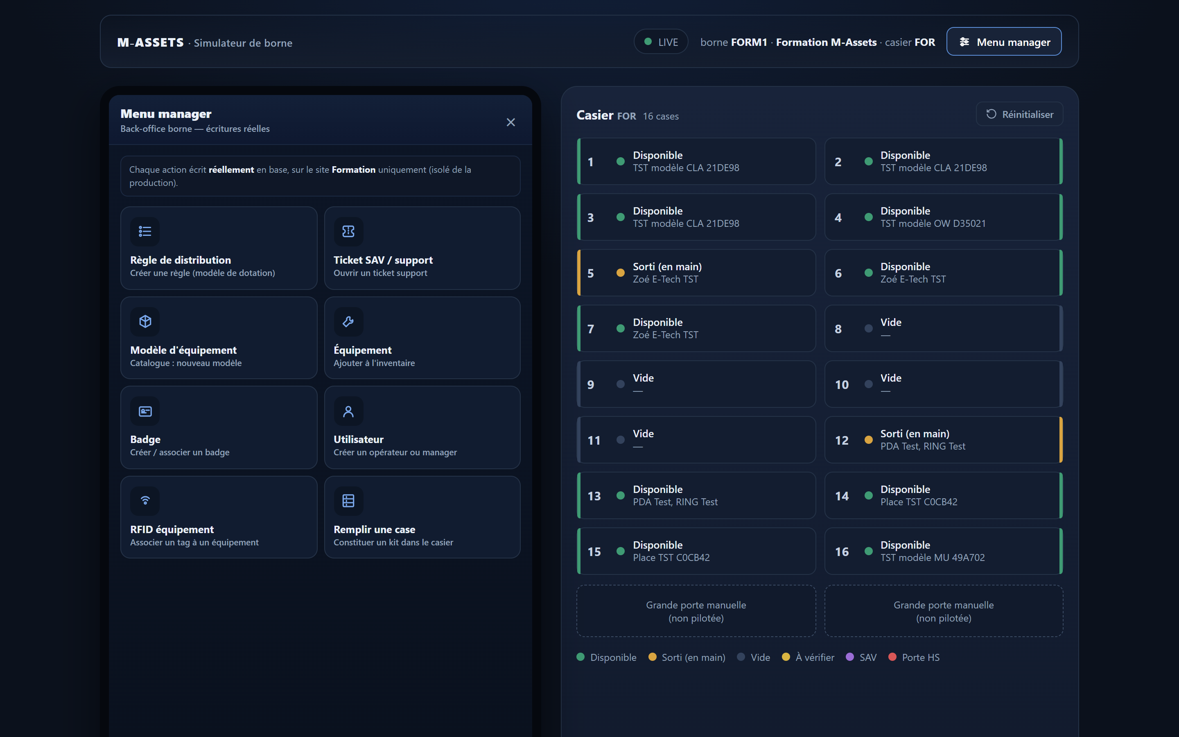The height and width of the screenshot is (737, 1179).
Task: Select case 6 Zoé E-Tech TST
Action: tap(944, 273)
